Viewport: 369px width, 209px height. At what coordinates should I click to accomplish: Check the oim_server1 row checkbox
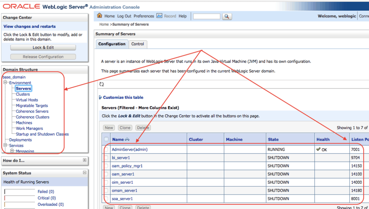coord(107,182)
